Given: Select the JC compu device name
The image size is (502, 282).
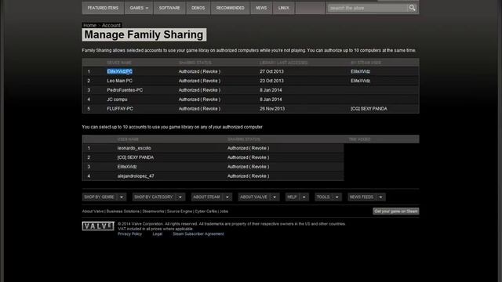Looking at the screenshot, I should (x=117, y=99).
